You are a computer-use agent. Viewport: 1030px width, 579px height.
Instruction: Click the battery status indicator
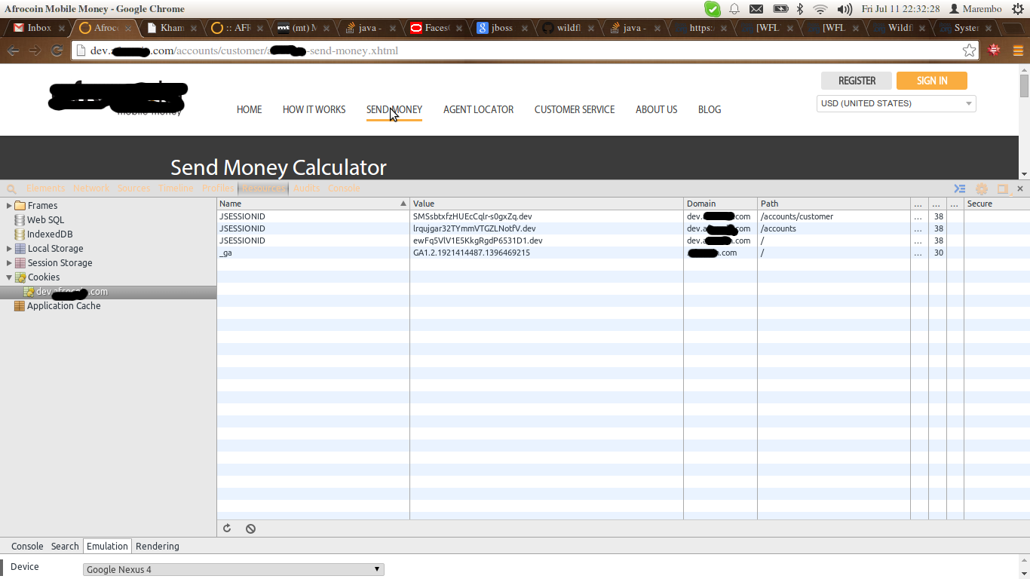click(780, 9)
